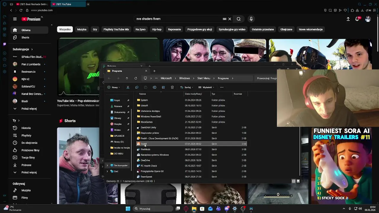Expand Subskrypcje section chevron
This screenshot has width=379, height=213.
[32, 49]
